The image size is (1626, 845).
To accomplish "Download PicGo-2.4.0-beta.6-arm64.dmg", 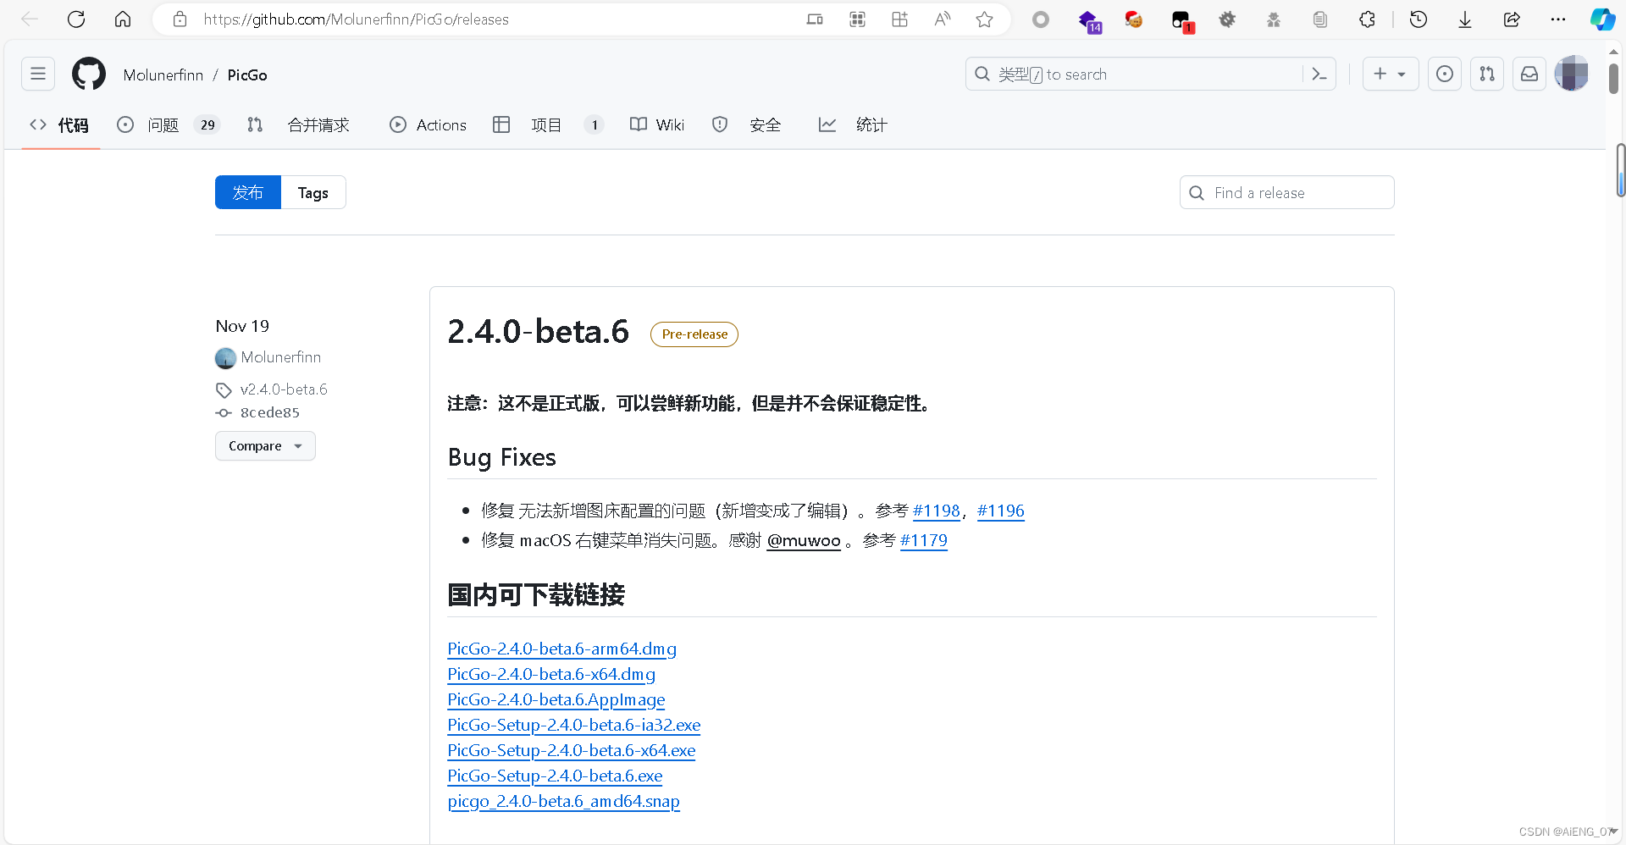I will 561,649.
